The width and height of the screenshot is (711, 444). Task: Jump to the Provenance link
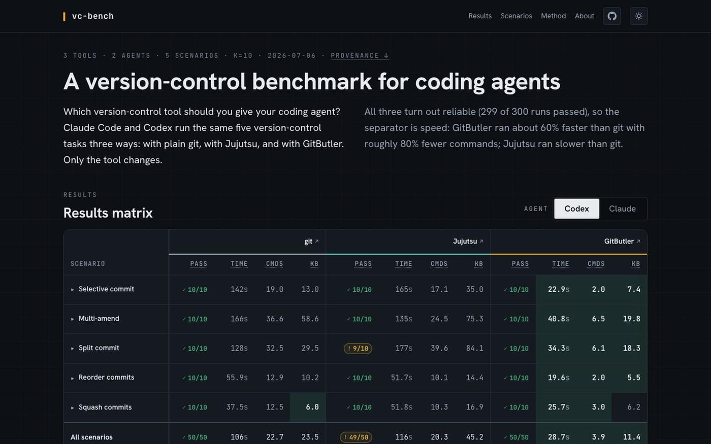point(360,56)
